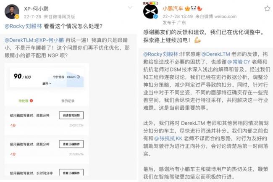Switch to 待处理 tab
273x182 pixels.
click(x=24, y=101)
